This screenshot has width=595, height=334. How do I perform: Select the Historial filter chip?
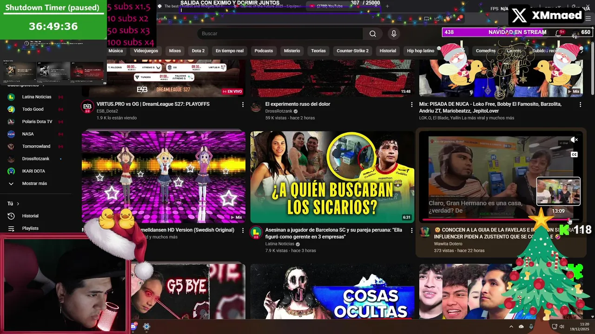point(388,51)
